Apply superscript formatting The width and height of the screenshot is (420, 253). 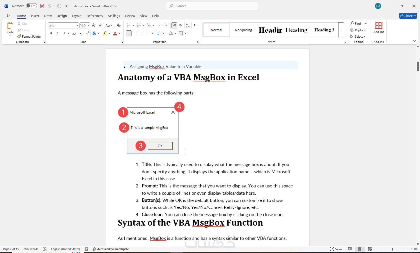click(87, 33)
